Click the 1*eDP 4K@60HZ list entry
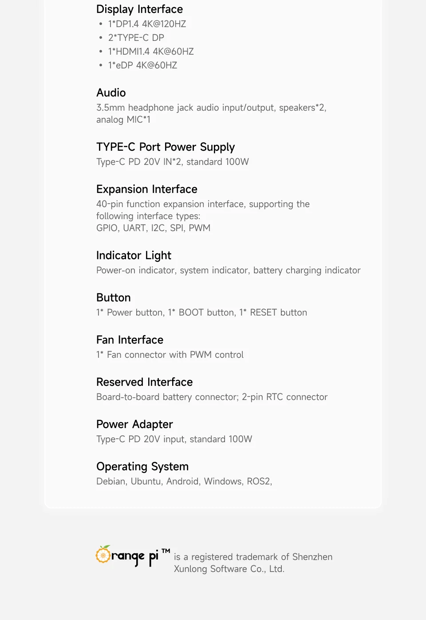This screenshot has height=620, width=426. (x=142, y=65)
